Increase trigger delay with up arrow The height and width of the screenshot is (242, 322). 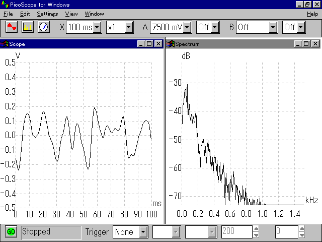pos(302,229)
